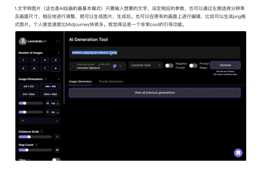
Task: Click Image Dimensions help question icon
Action: (x=46, y=79)
